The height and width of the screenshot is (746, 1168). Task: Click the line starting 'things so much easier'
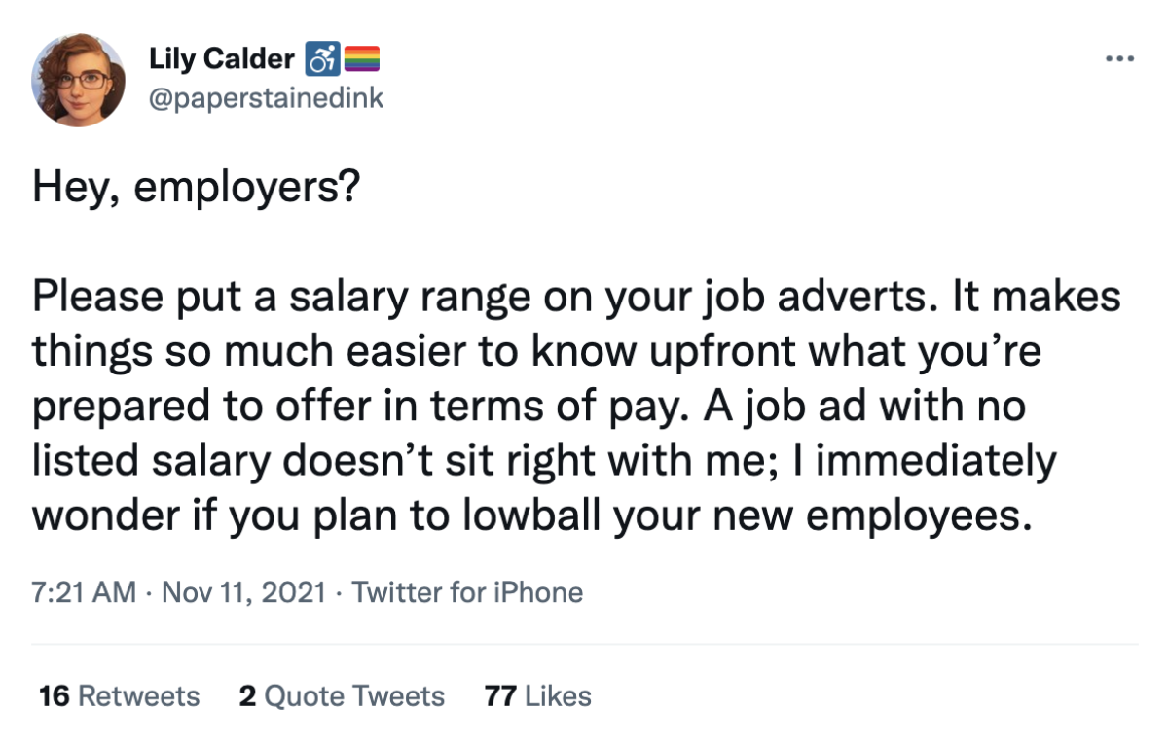[x=537, y=352]
